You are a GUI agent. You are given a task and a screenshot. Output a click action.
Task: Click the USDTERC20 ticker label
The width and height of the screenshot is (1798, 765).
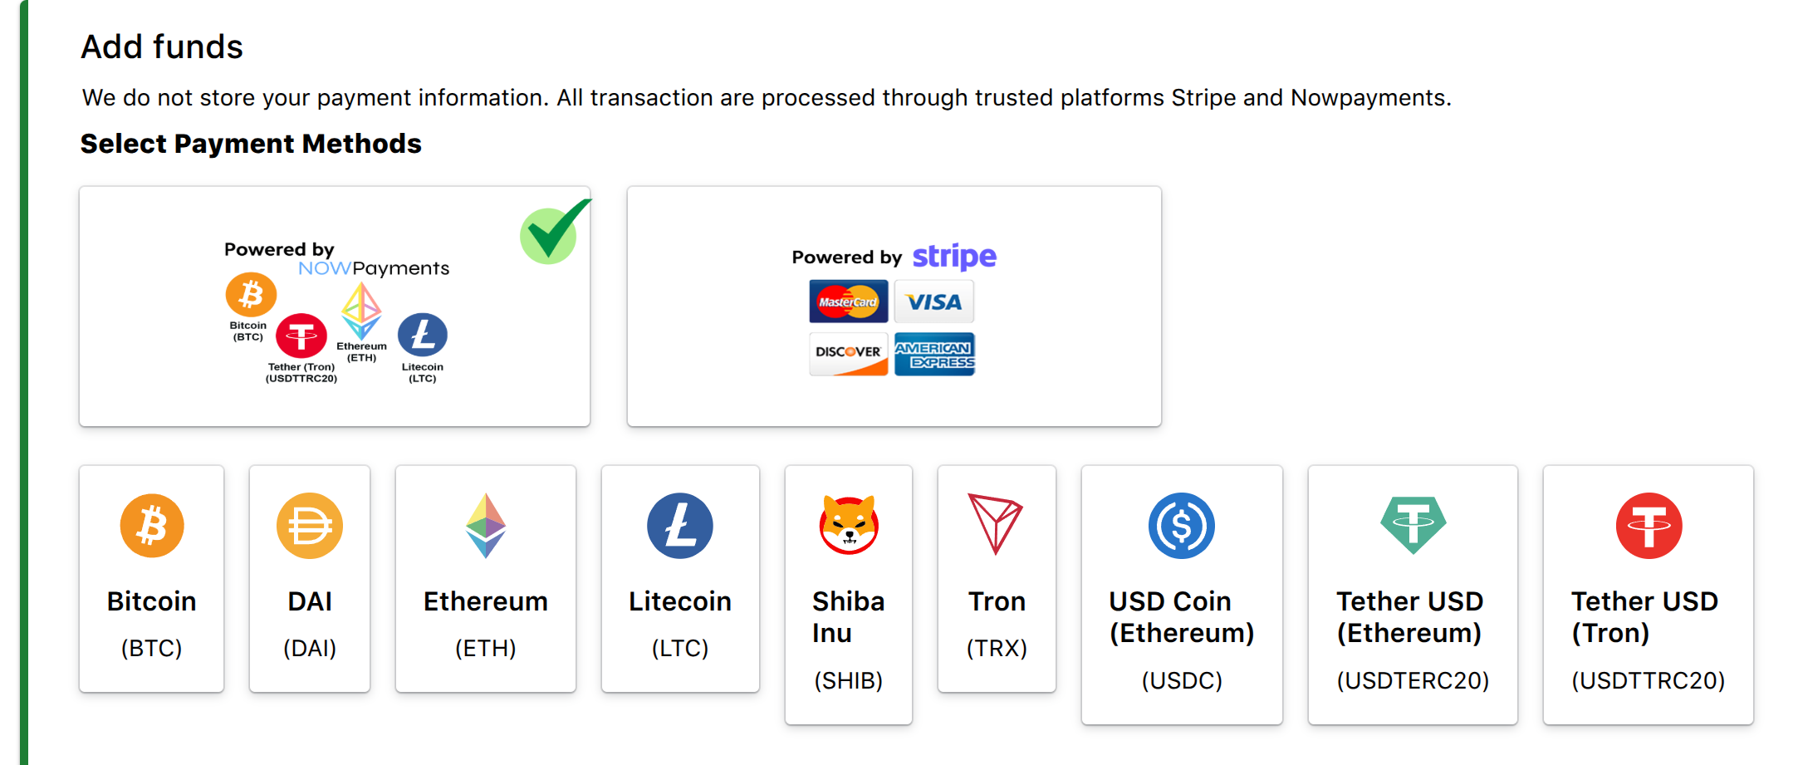[x=1413, y=680]
